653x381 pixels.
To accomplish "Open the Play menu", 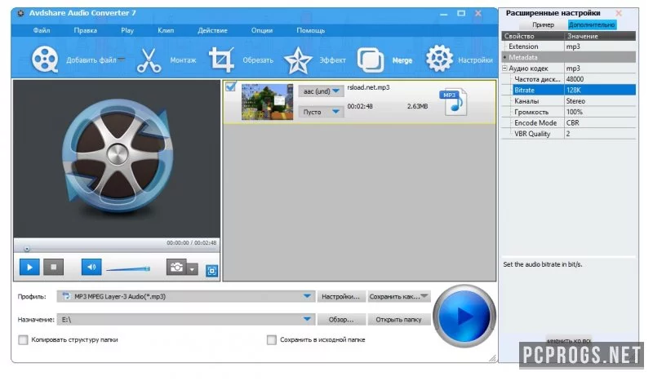I will 127,30.
